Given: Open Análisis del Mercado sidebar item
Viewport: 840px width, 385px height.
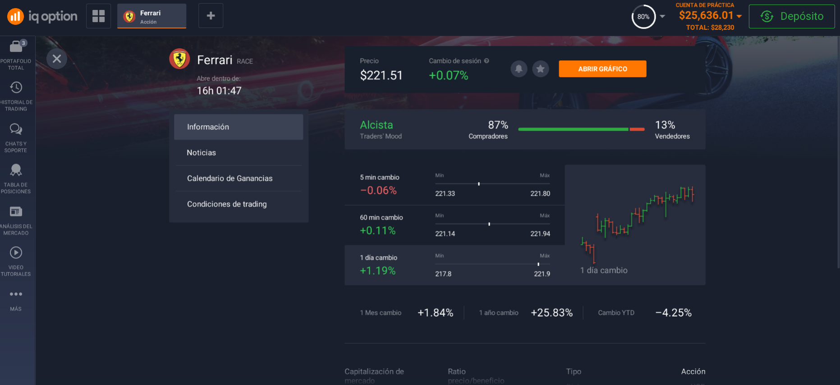Looking at the screenshot, I should point(16,220).
